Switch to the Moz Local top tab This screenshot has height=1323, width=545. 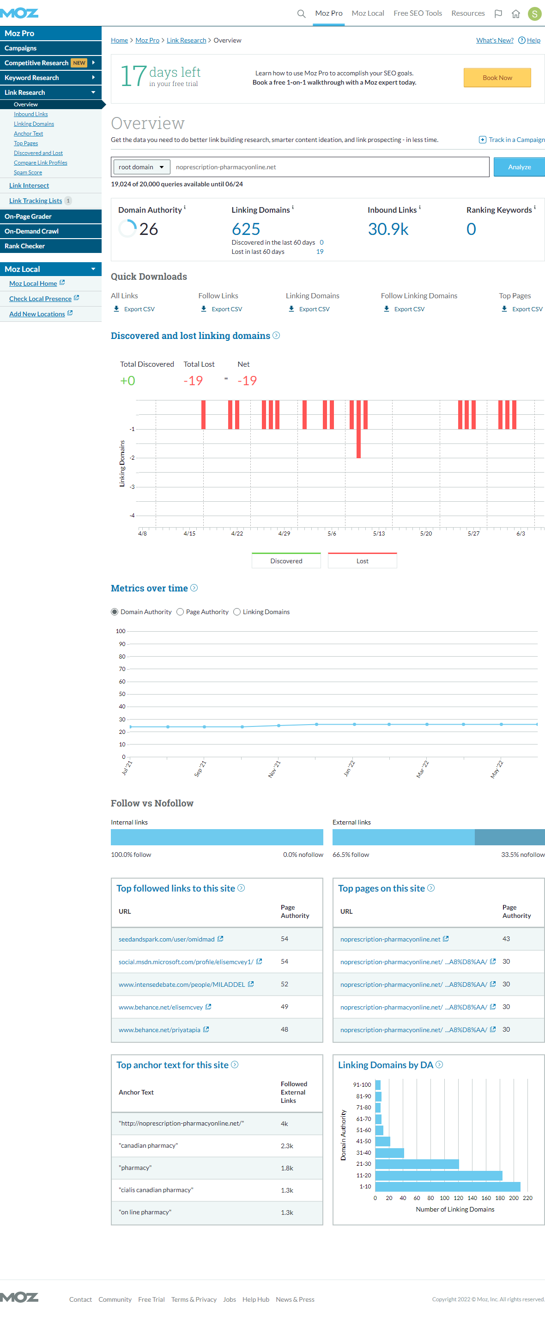(x=368, y=13)
